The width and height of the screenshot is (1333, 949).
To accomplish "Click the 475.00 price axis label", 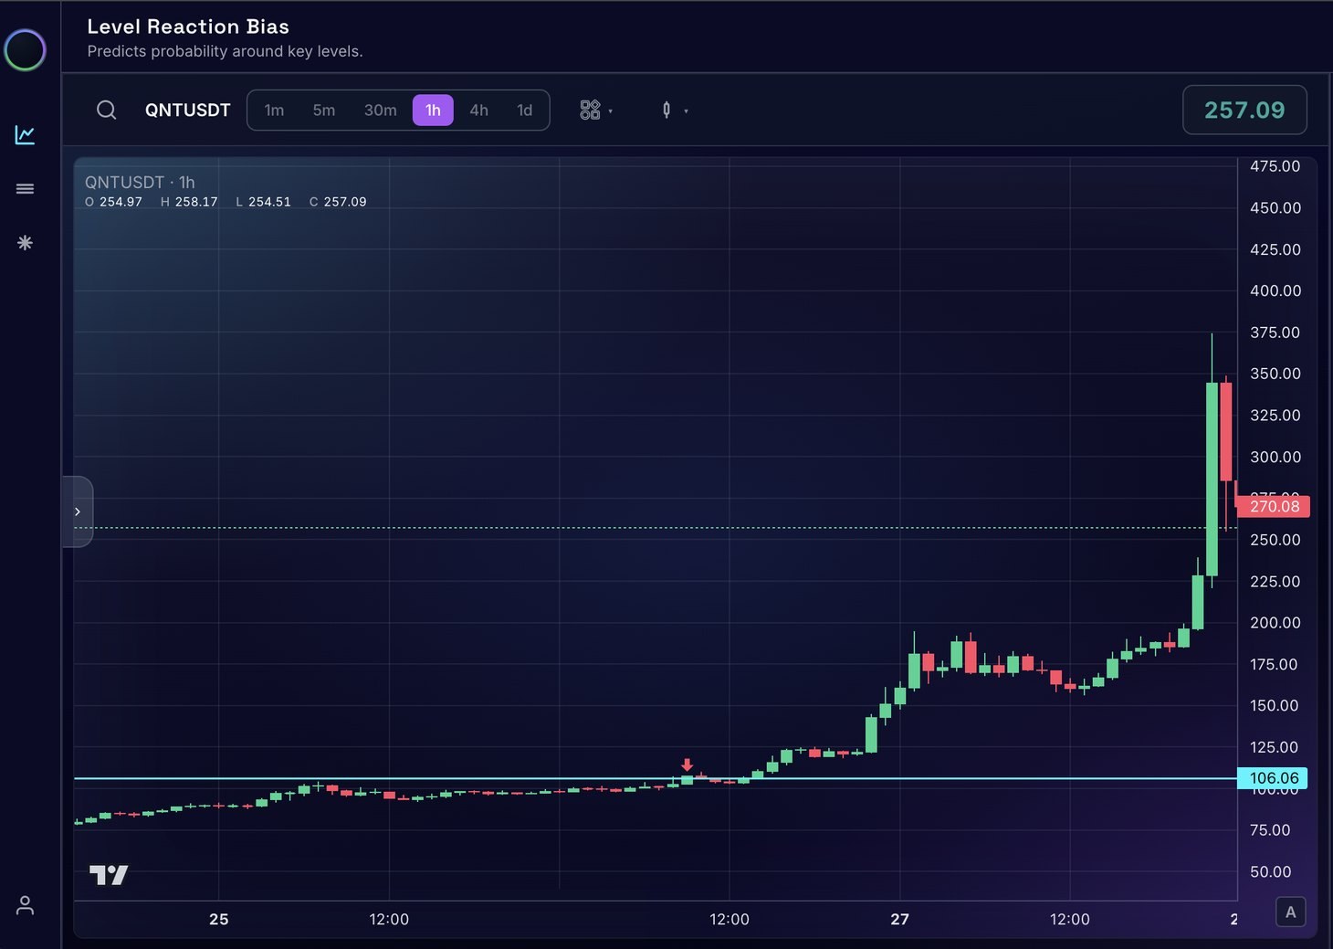I will click(x=1275, y=166).
